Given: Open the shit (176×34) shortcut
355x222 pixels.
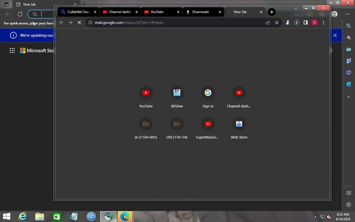Looking at the screenshot, I should point(177,128).
